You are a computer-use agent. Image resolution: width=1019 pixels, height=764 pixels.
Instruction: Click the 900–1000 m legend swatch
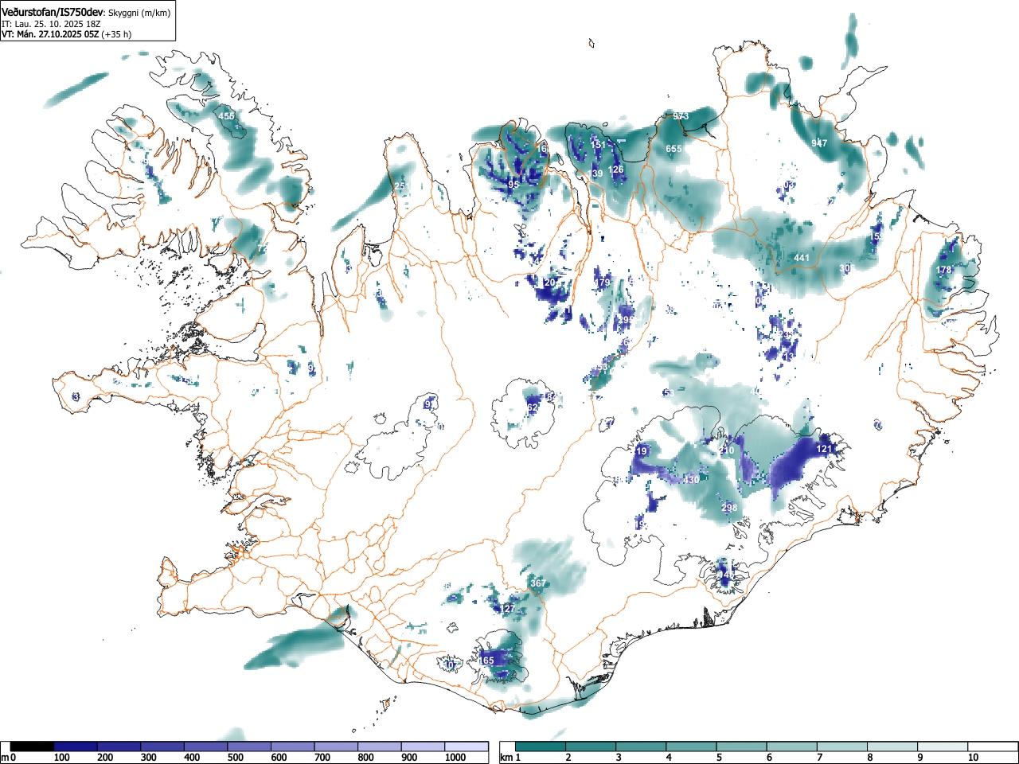423,746
